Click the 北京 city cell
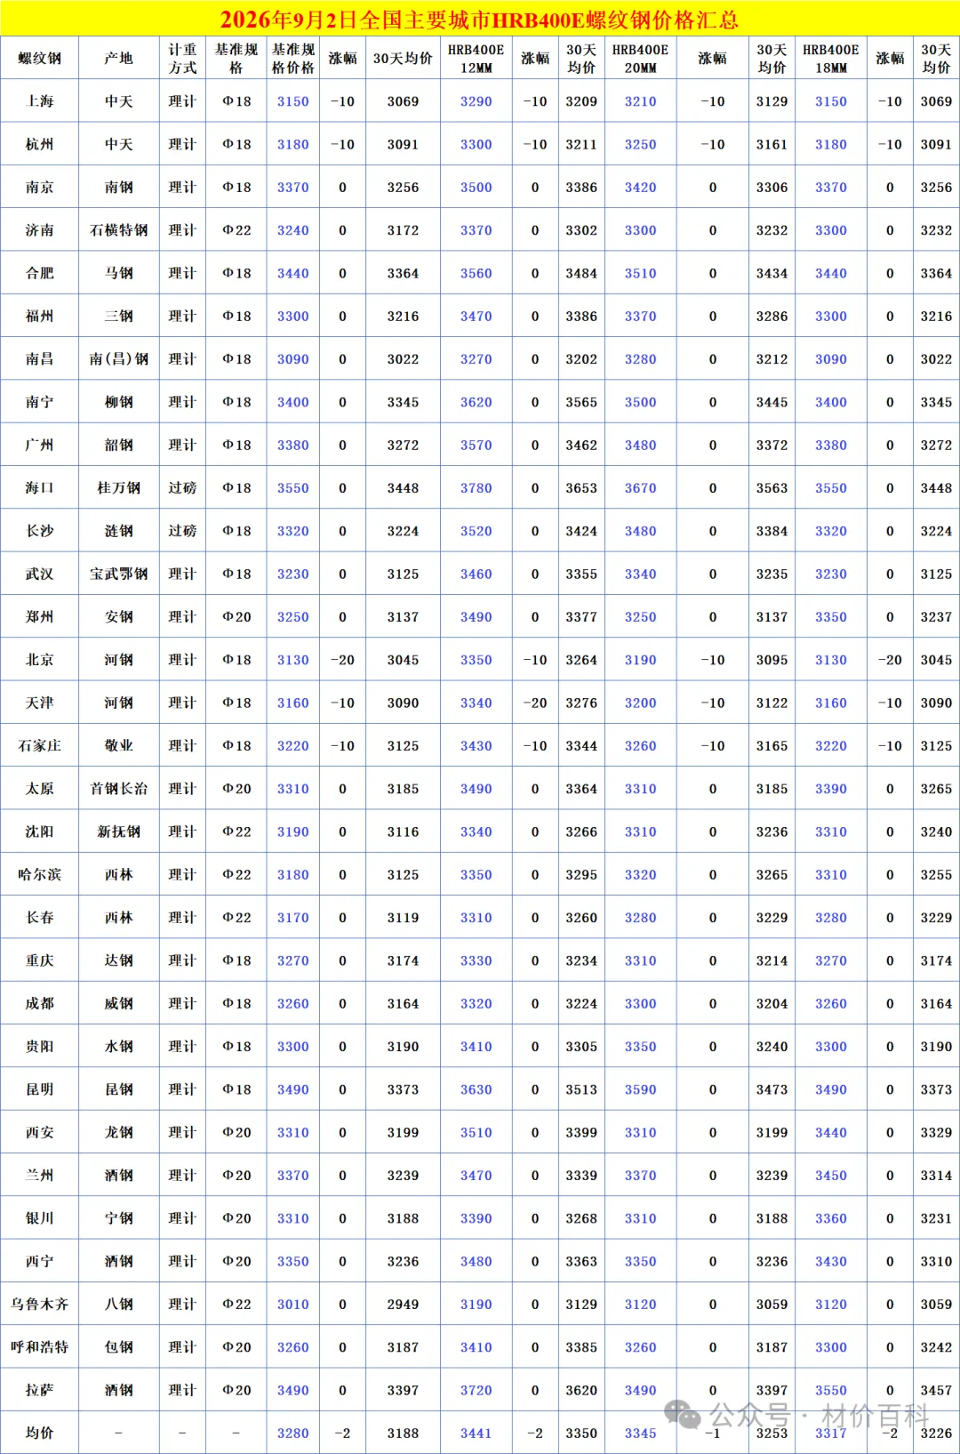 pyautogui.click(x=40, y=660)
